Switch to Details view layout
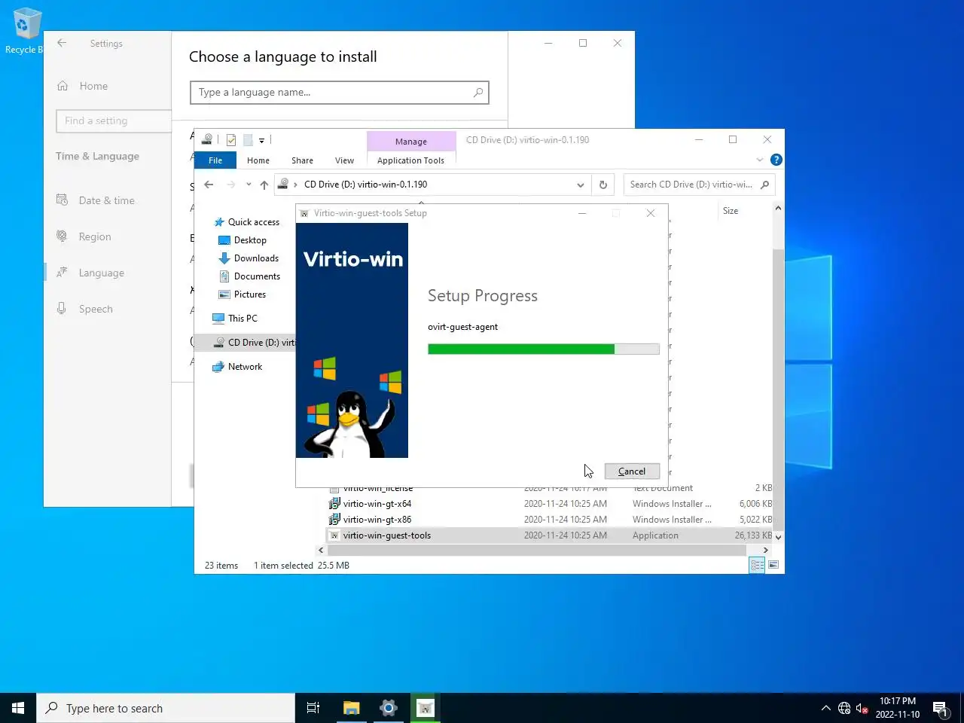 [757, 565]
